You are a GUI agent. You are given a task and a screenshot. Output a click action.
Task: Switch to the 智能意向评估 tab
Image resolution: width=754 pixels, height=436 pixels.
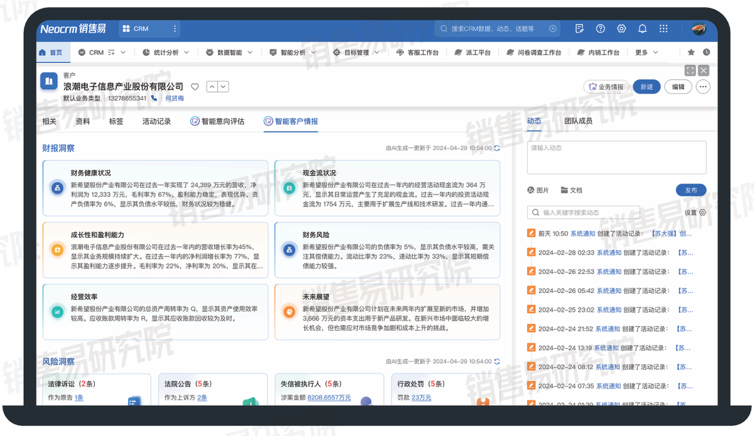click(x=217, y=121)
